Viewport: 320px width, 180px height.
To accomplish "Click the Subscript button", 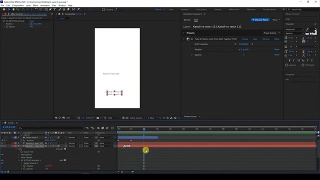I will (x=312, y=60).
